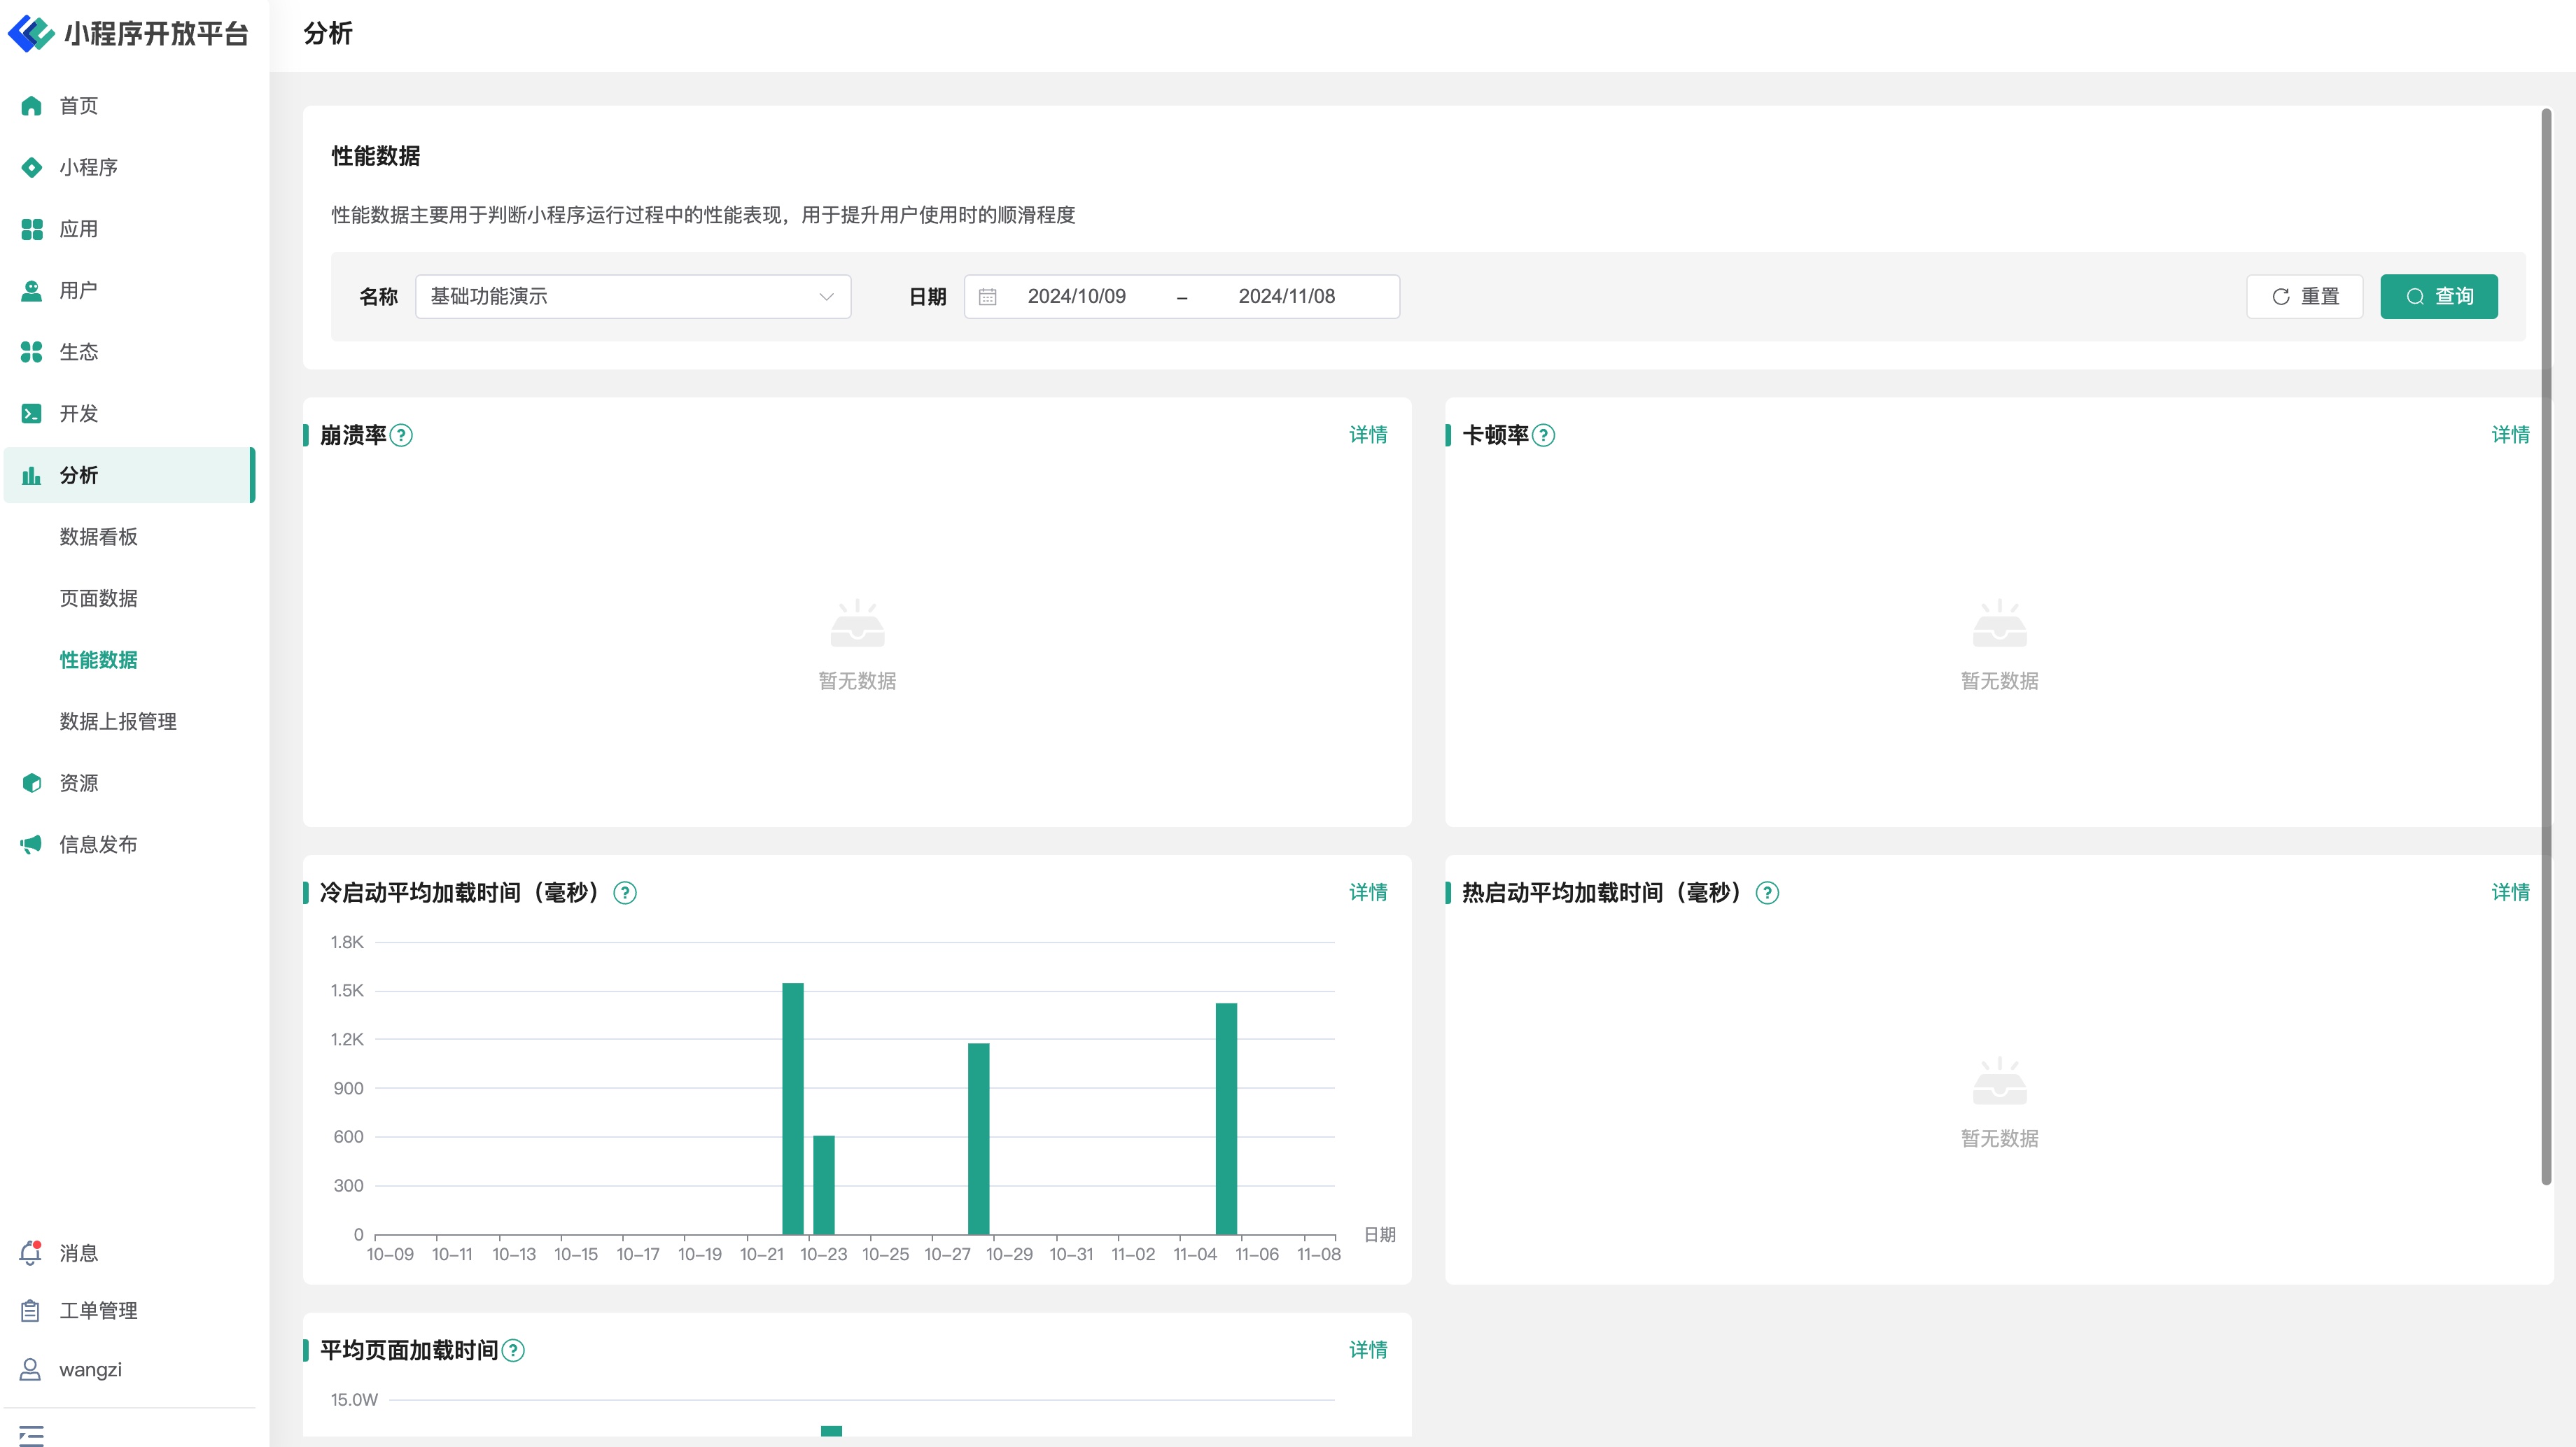Click help icon for 热启动平均加载时间
The image size is (2576, 1447).
(1767, 894)
